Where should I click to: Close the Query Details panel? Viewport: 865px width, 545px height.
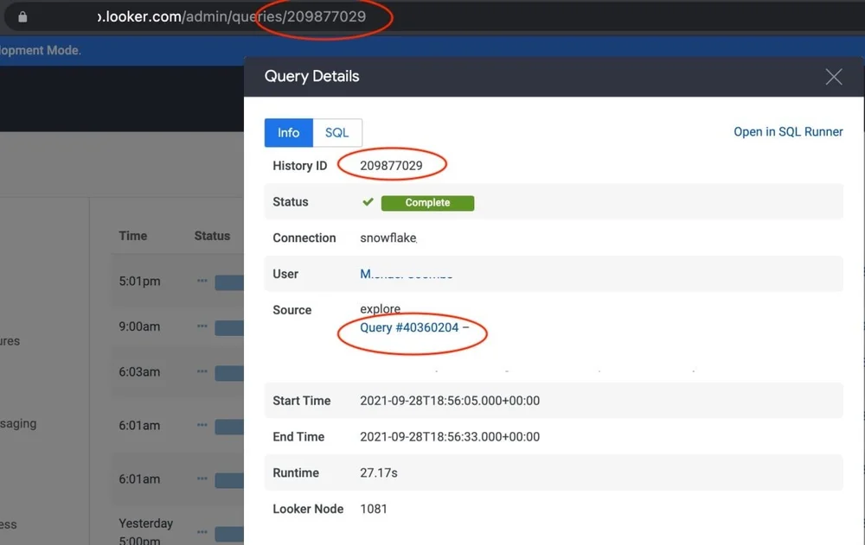click(834, 77)
